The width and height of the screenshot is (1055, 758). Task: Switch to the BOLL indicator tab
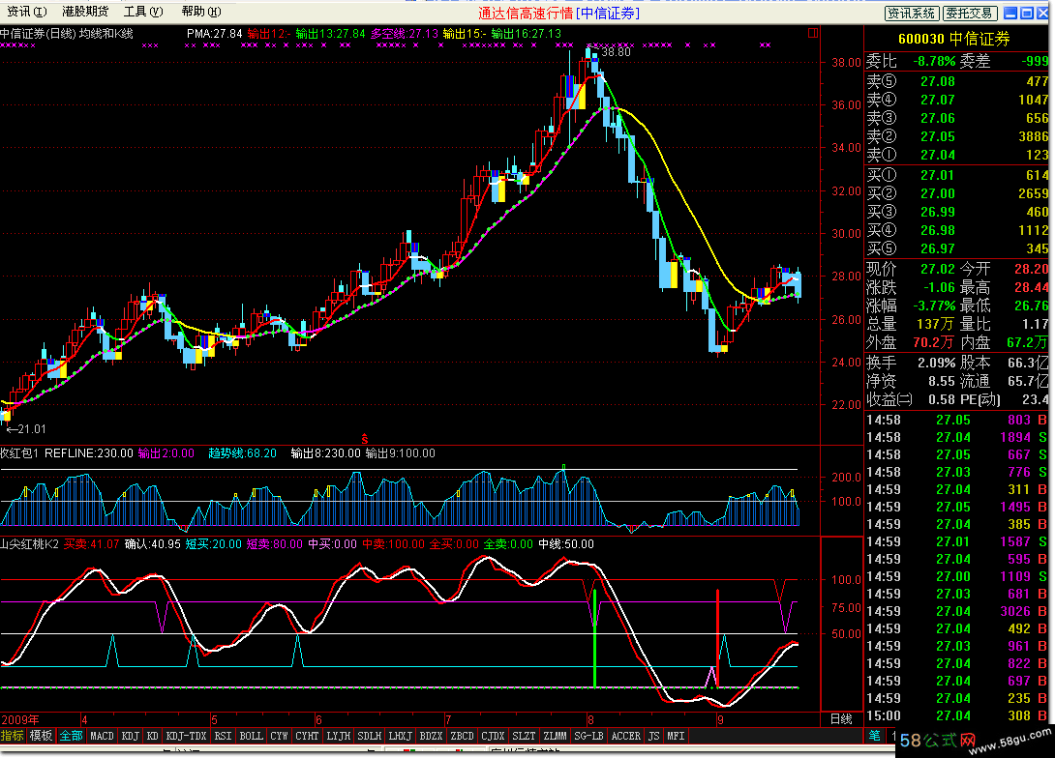tap(252, 736)
